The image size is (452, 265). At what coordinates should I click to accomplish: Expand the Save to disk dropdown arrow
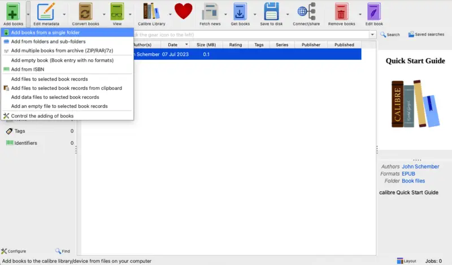point(288,14)
